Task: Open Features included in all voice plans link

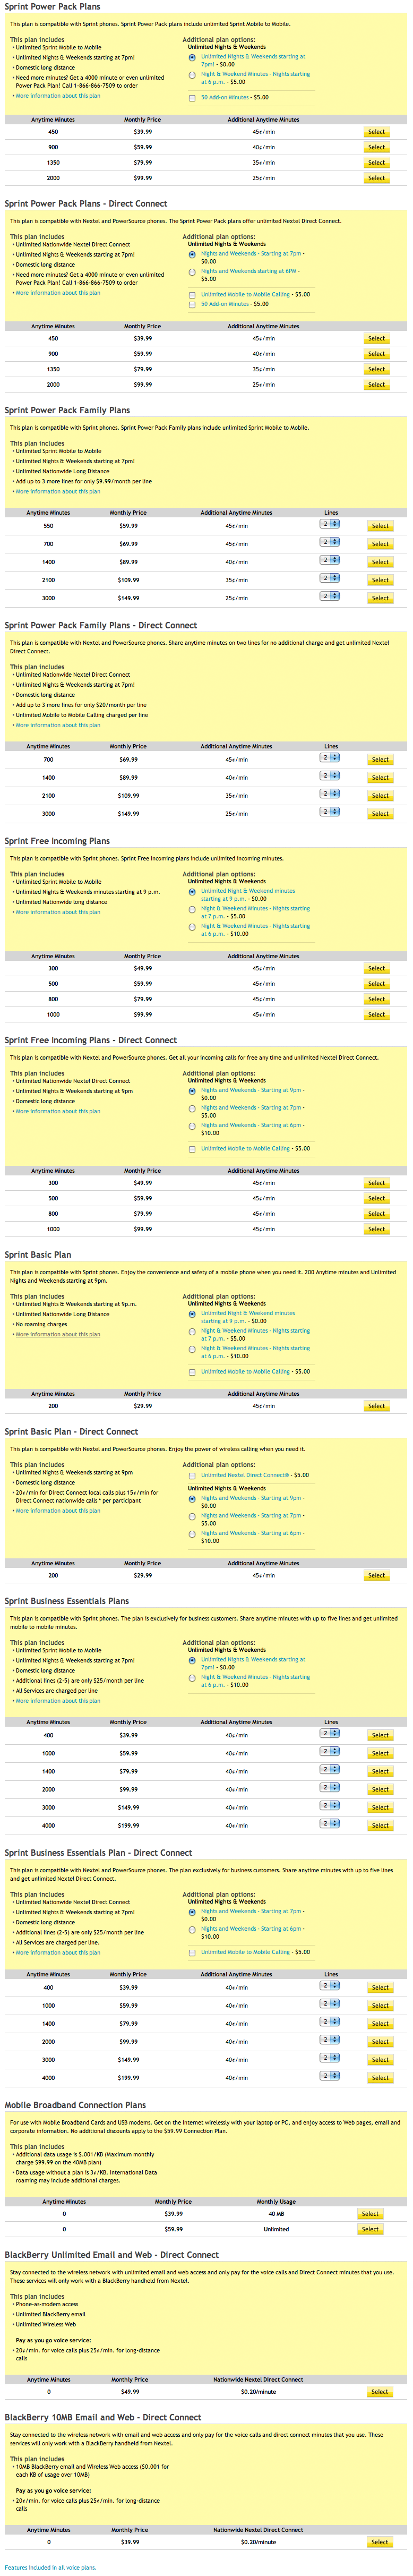Action: tap(50, 2567)
